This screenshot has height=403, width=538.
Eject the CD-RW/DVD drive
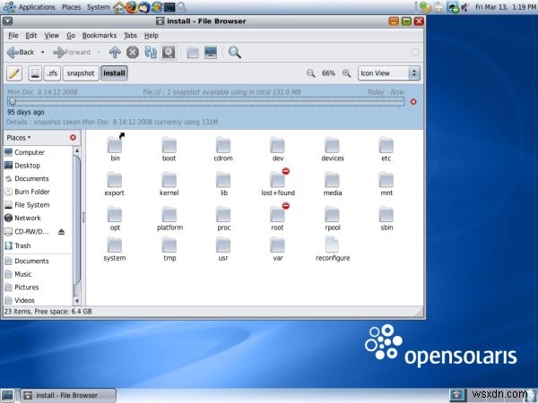[61, 232]
